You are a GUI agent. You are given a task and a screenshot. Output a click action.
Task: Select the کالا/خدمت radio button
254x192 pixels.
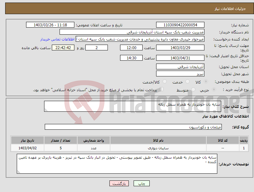point(165,82)
